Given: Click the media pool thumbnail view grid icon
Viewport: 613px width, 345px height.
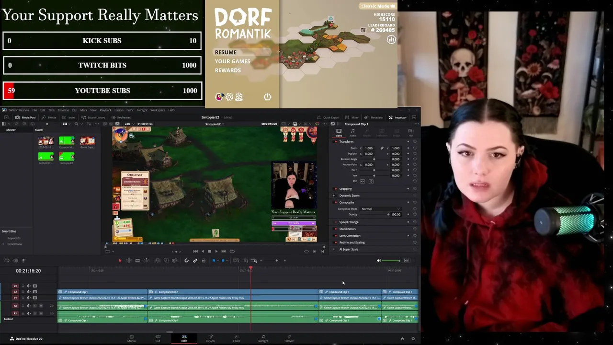Looking at the screenshot, I should click(65, 124).
